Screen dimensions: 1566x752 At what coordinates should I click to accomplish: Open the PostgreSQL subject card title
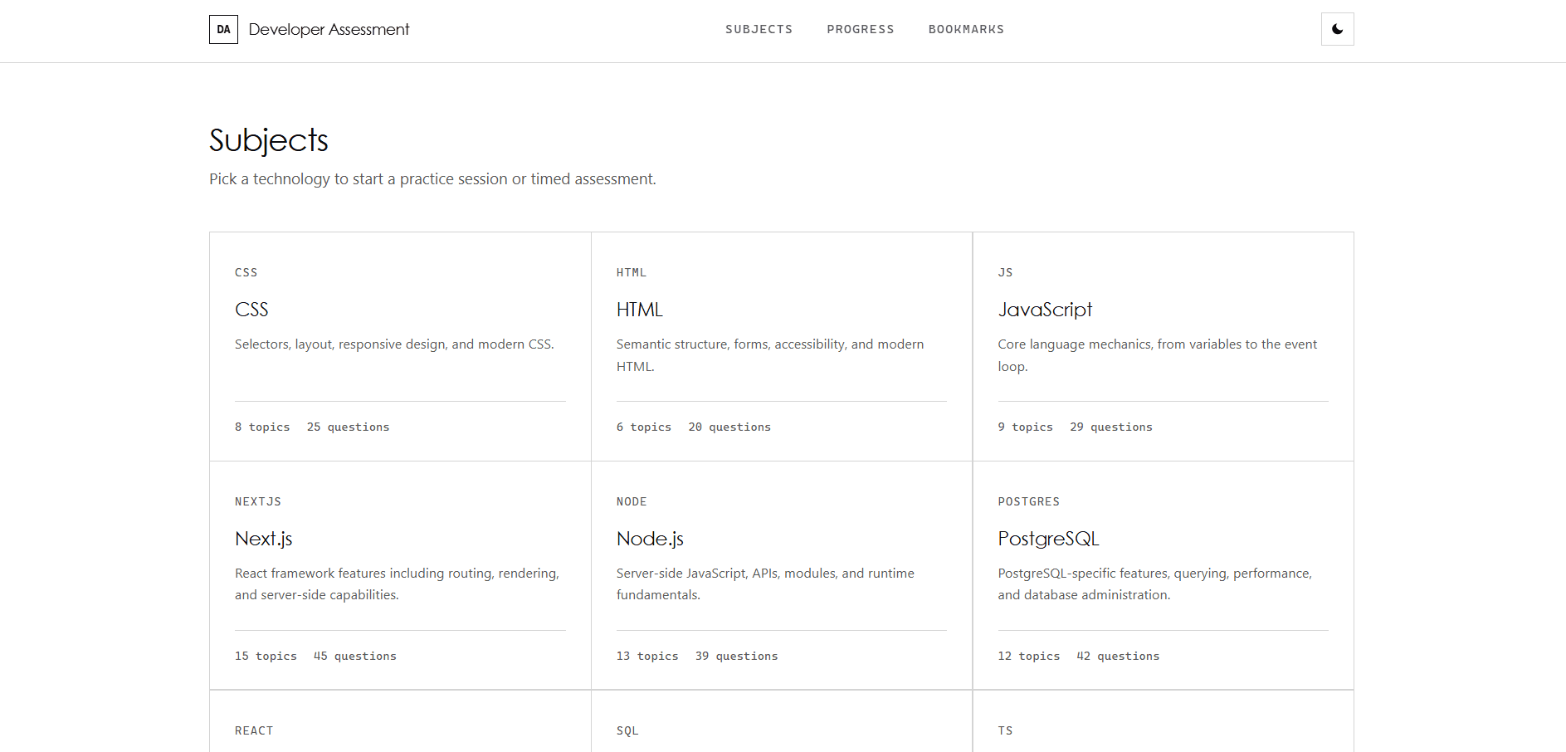coord(1048,539)
